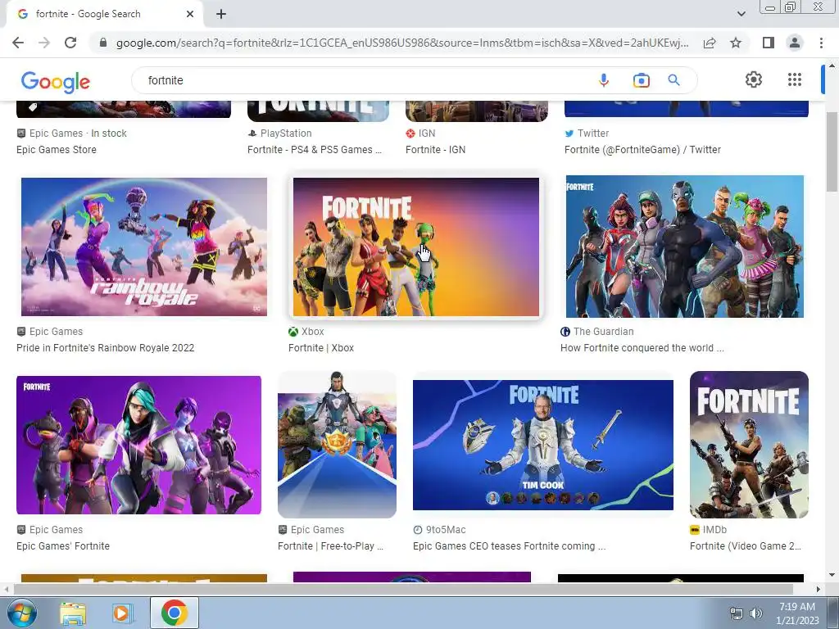
Task: Start voice search with the microphone
Action: (604, 80)
